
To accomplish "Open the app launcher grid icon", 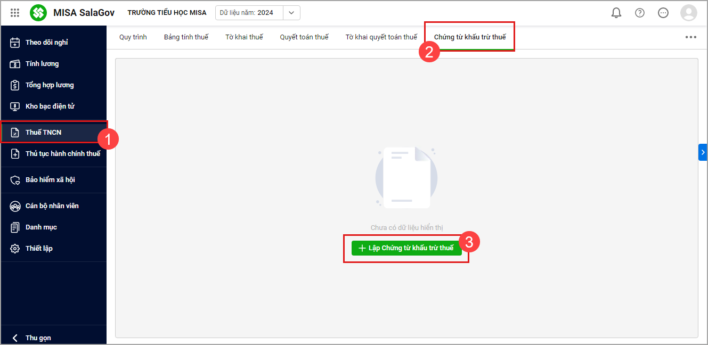I will coord(15,13).
